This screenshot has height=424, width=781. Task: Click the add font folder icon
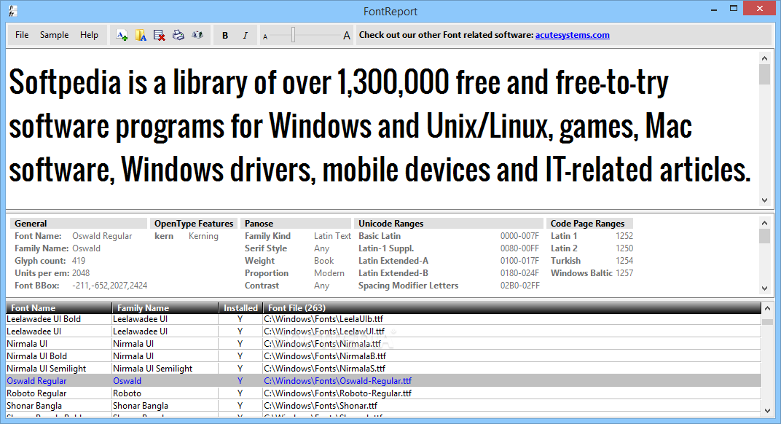[x=141, y=35]
